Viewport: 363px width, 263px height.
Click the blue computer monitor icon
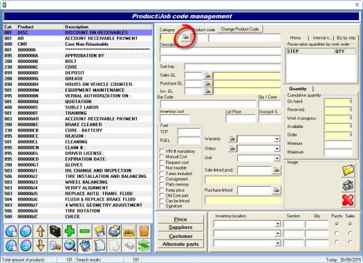tap(84, 246)
